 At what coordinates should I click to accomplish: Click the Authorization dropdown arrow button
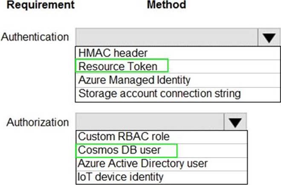click(x=235, y=122)
